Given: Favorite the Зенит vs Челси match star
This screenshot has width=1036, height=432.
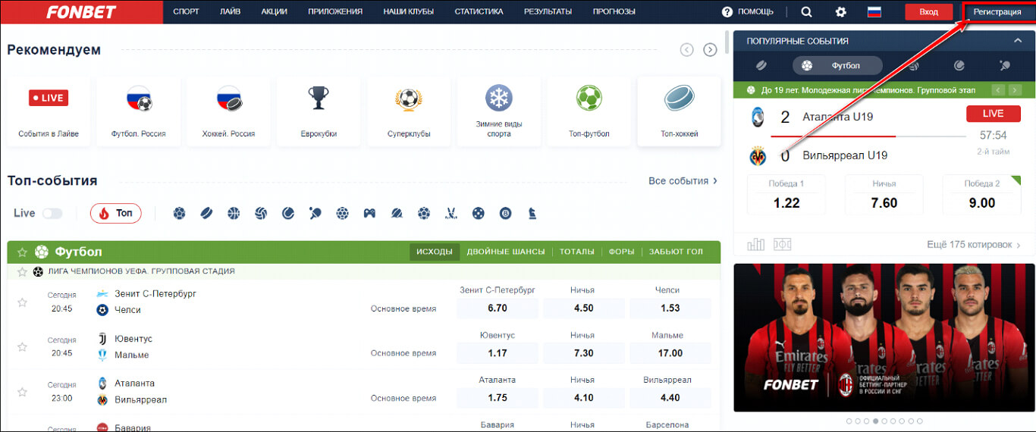Looking at the screenshot, I should tap(22, 302).
